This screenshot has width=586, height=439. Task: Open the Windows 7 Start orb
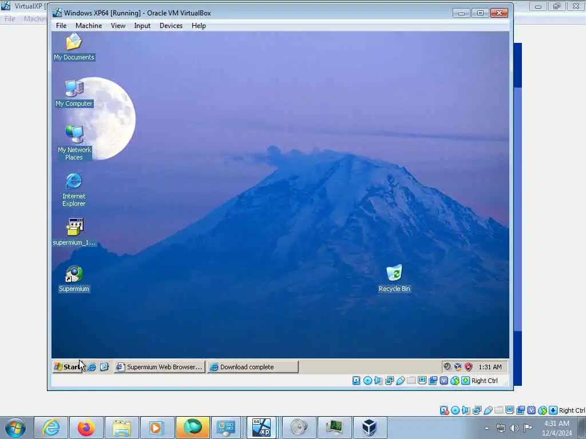tap(15, 428)
